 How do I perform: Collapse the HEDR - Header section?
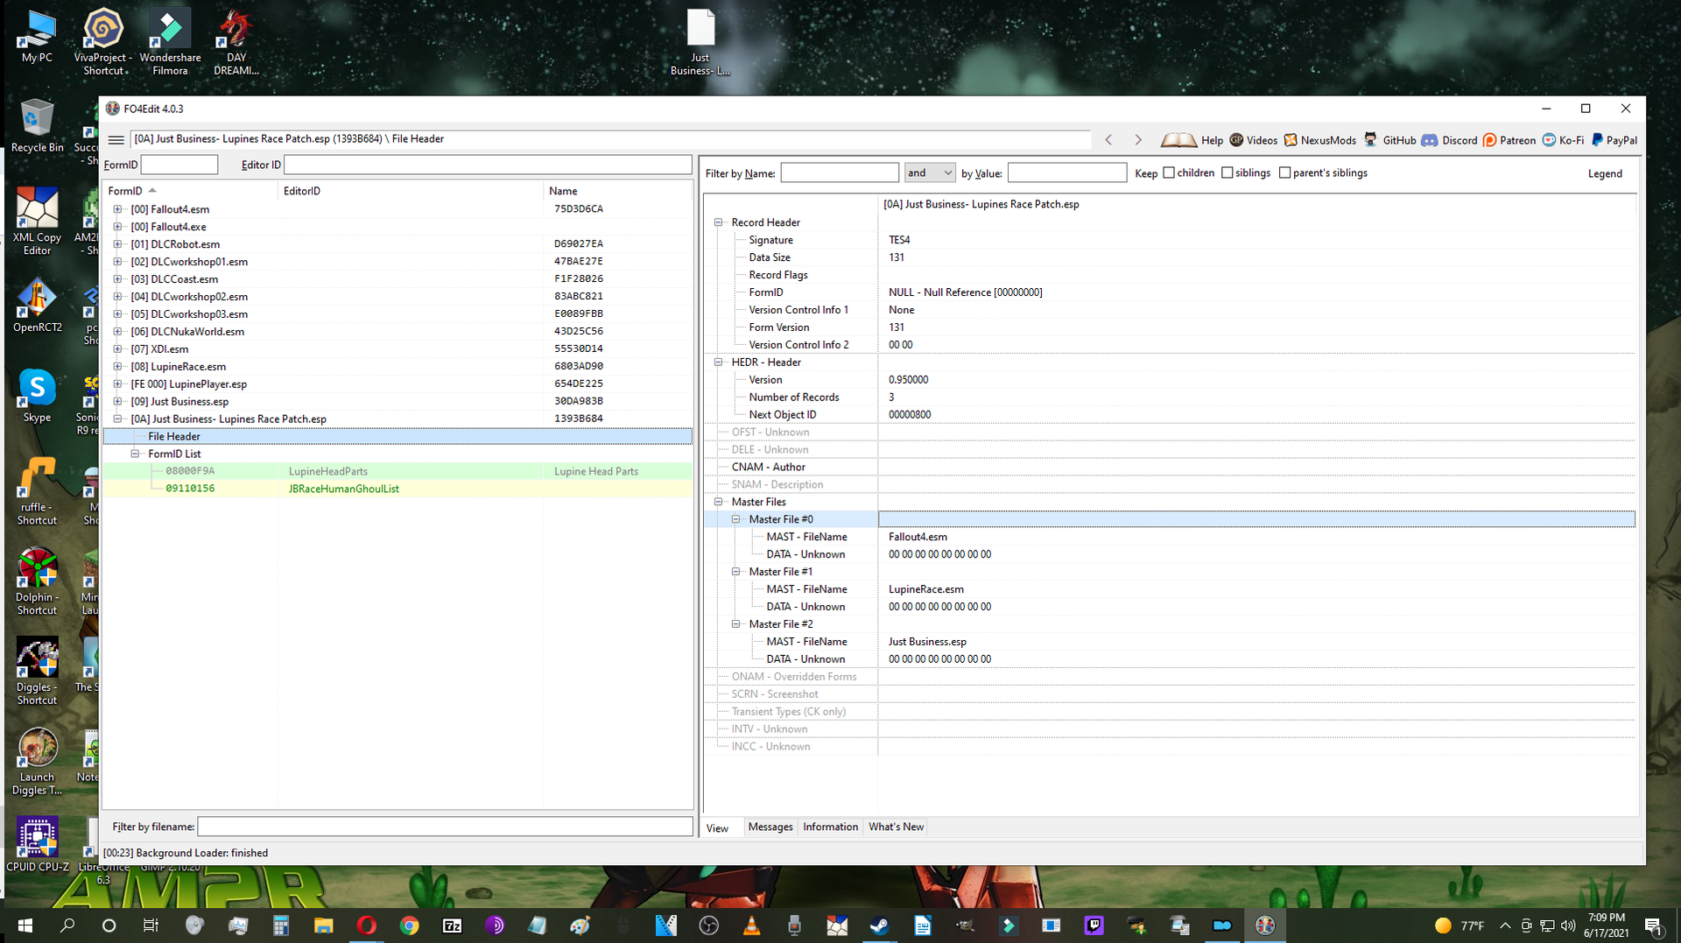tap(719, 362)
